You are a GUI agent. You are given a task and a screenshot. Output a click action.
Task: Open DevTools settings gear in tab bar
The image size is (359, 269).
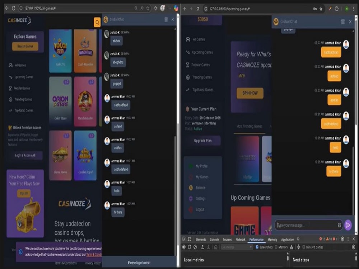click(x=342, y=239)
